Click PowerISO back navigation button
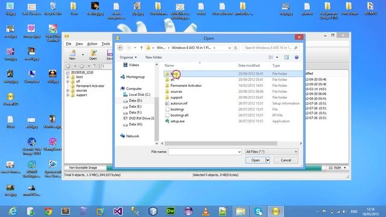 click(68, 66)
